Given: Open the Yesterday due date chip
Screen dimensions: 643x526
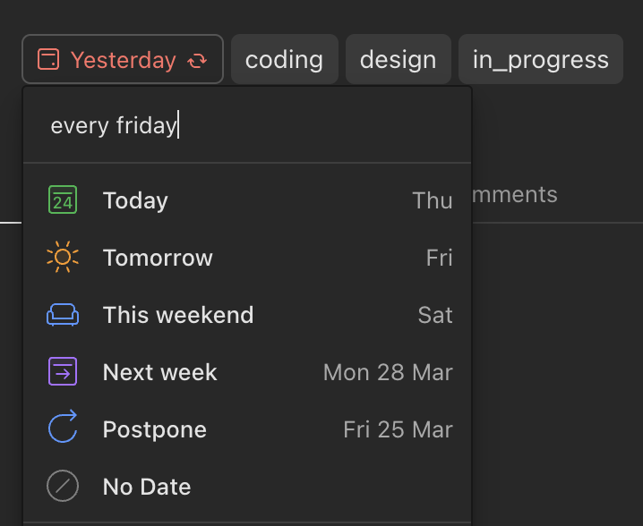Looking at the screenshot, I should click(x=123, y=59).
